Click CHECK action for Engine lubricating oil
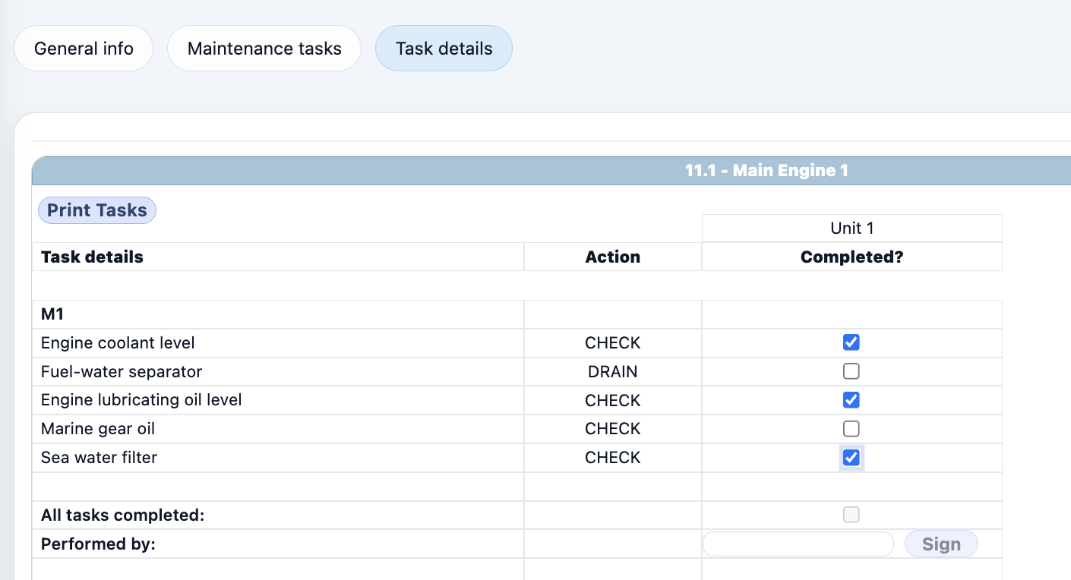Image resolution: width=1071 pixels, height=580 pixels. coord(613,400)
